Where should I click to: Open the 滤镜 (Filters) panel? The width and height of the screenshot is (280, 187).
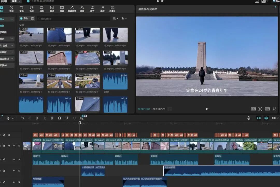pyautogui.click(x=82, y=9)
